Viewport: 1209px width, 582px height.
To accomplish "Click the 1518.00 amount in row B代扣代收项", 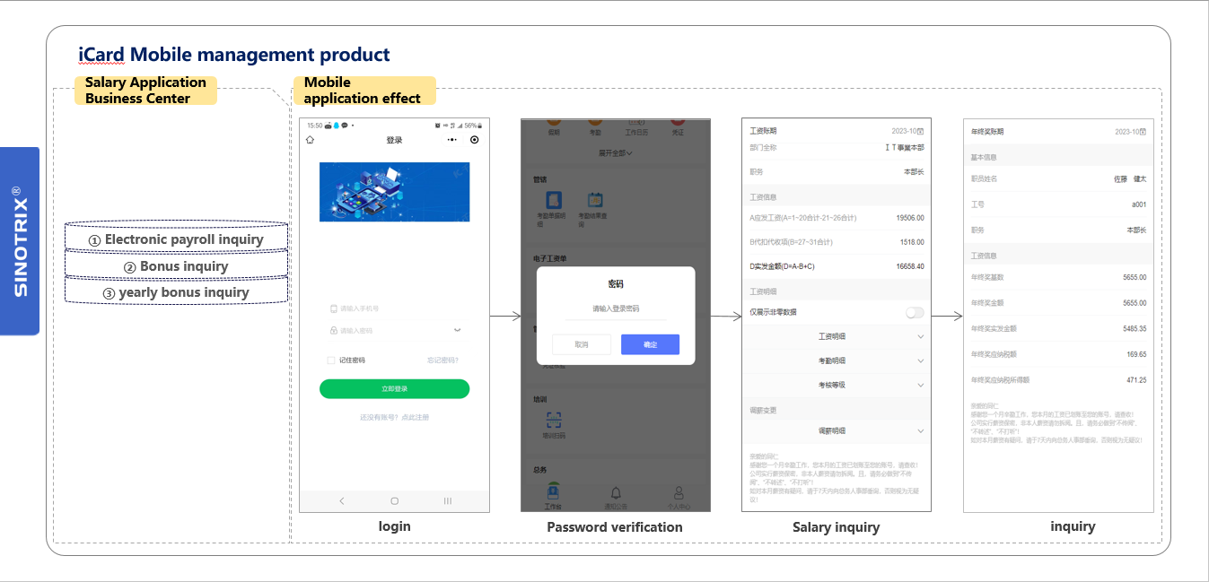I will click(x=912, y=242).
